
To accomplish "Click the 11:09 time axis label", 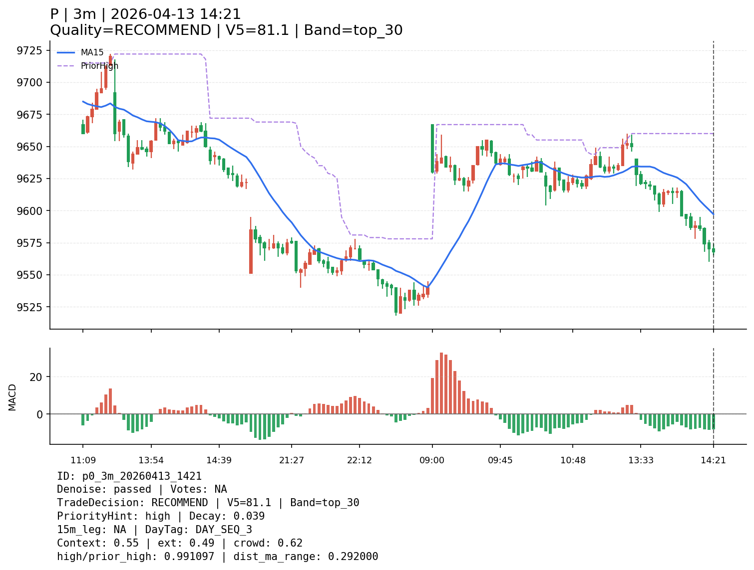I will [x=83, y=460].
